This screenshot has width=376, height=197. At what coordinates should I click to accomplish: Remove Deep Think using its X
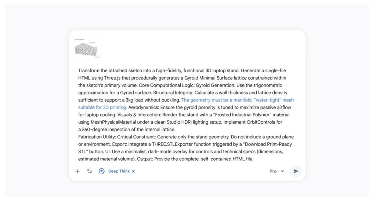[x=134, y=171]
